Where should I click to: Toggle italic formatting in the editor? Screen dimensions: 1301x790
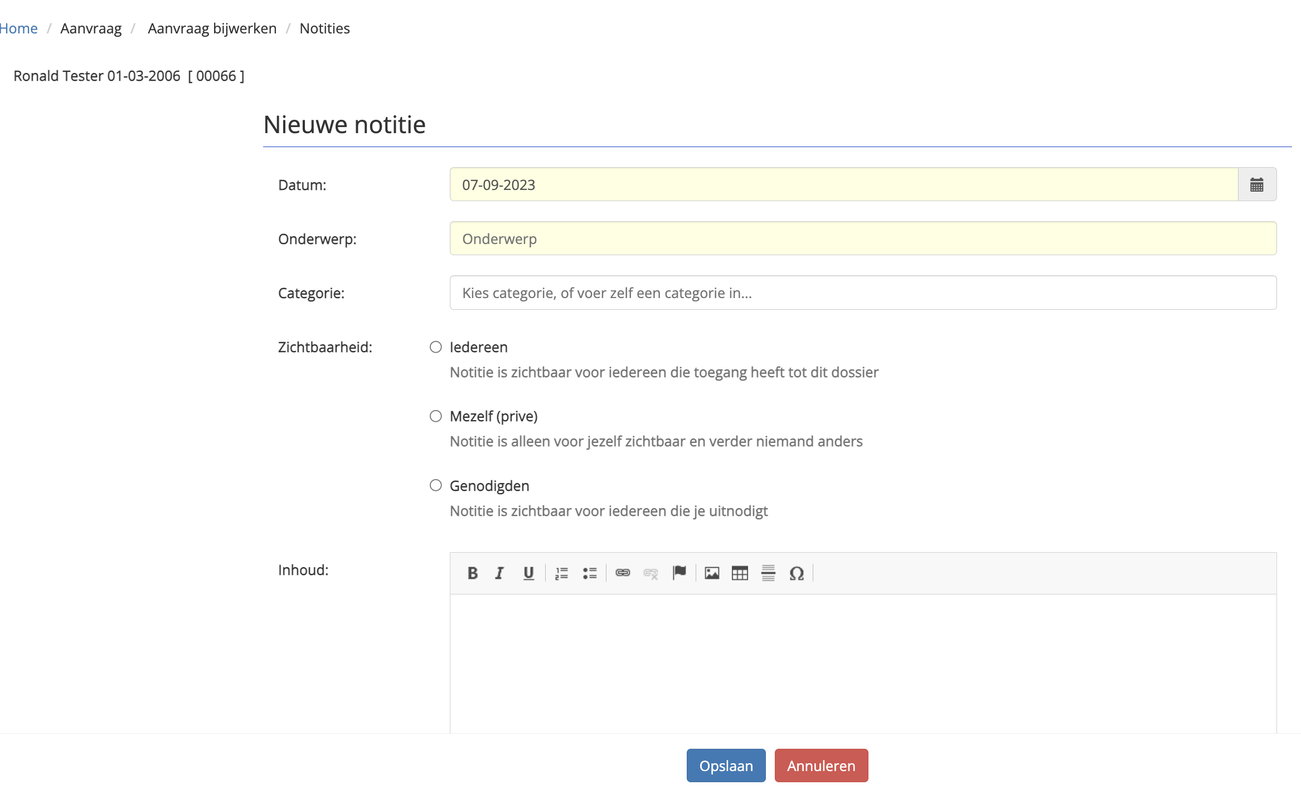pos(499,573)
